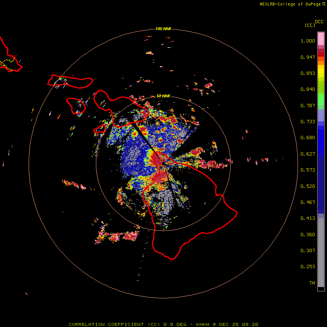Click the NEXLAB-College of DuPage credit text

pyautogui.click(x=290, y=4)
